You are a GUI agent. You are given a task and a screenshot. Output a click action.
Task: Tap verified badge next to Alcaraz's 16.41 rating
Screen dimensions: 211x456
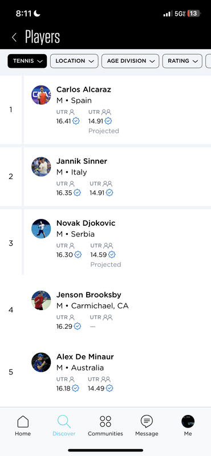(76, 121)
